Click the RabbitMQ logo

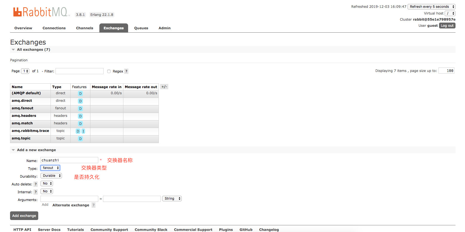click(x=41, y=12)
